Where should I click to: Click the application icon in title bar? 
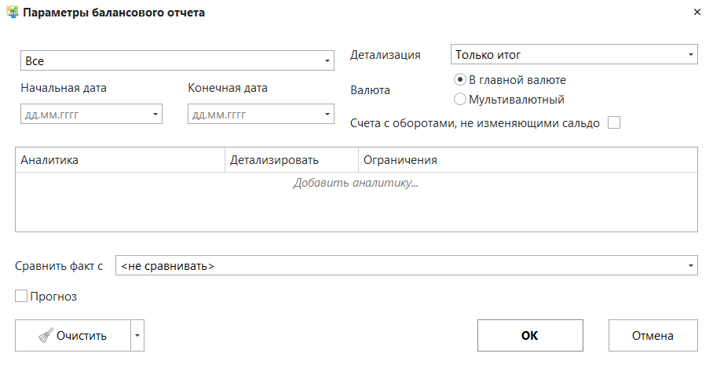13,13
